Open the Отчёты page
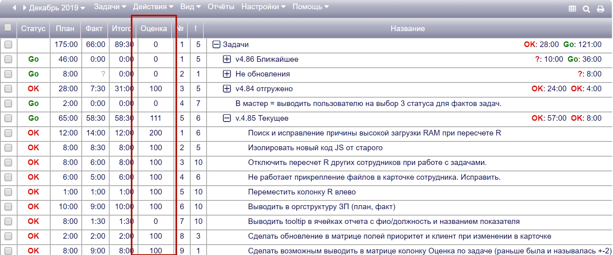613x255 pixels. pyautogui.click(x=221, y=7)
